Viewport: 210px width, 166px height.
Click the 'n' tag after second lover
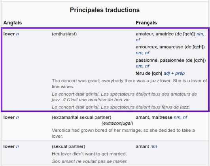(x=17, y=117)
